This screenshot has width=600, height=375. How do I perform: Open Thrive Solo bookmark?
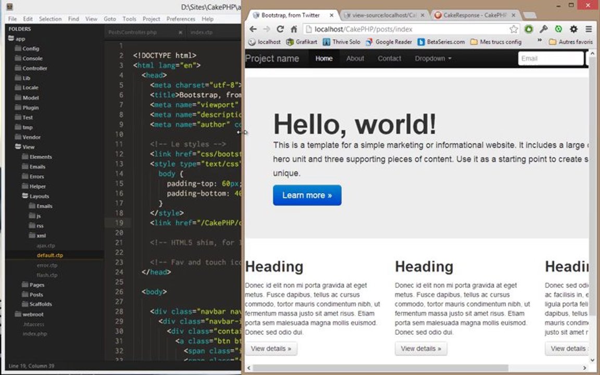point(341,42)
